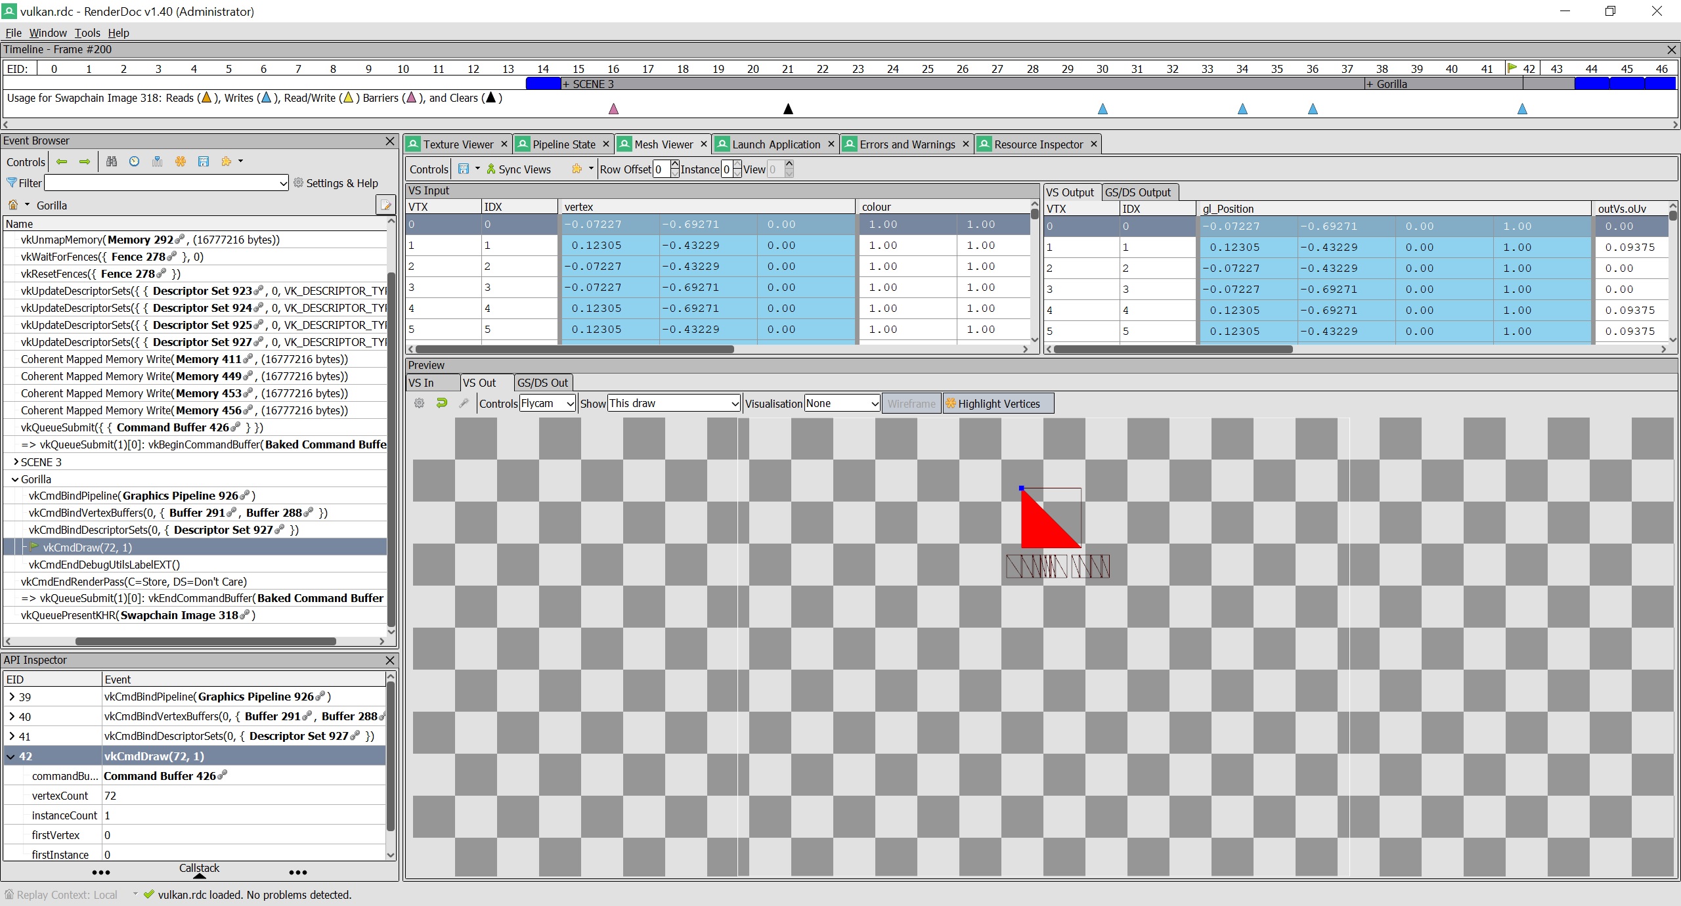Click the Event Browser export floppy icon
The width and height of the screenshot is (1681, 906).
tap(204, 162)
